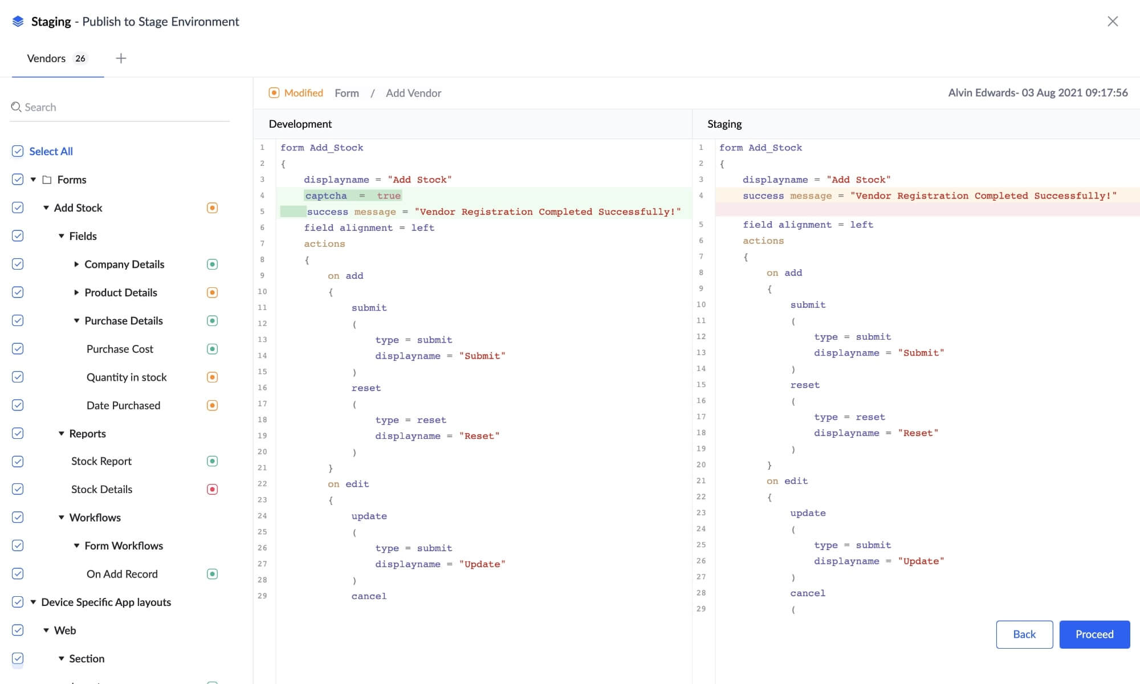Select Stock Details in the tree
Image resolution: width=1140 pixels, height=684 pixels.
[x=101, y=489]
